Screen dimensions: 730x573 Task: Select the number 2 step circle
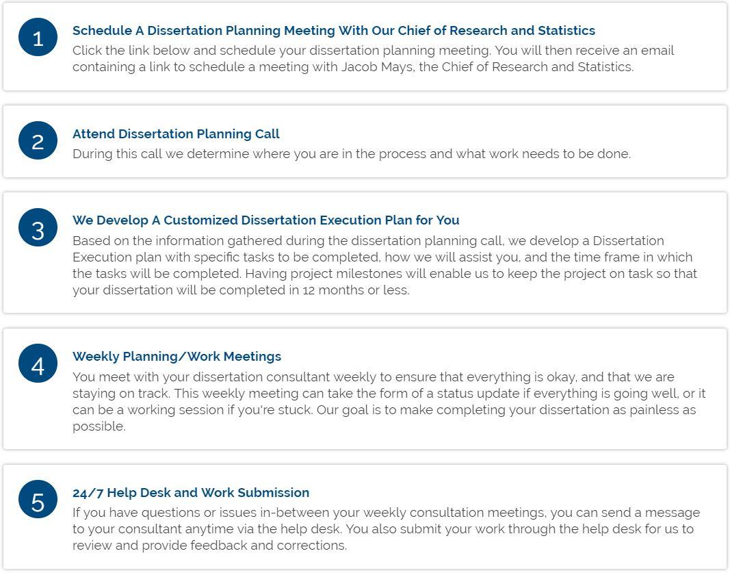(38, 141)
